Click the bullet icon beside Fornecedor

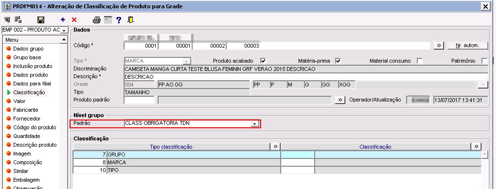tap(9, 119)
